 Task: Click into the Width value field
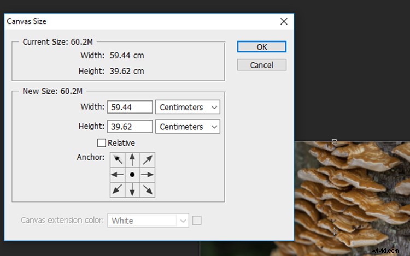pos(130,108)
